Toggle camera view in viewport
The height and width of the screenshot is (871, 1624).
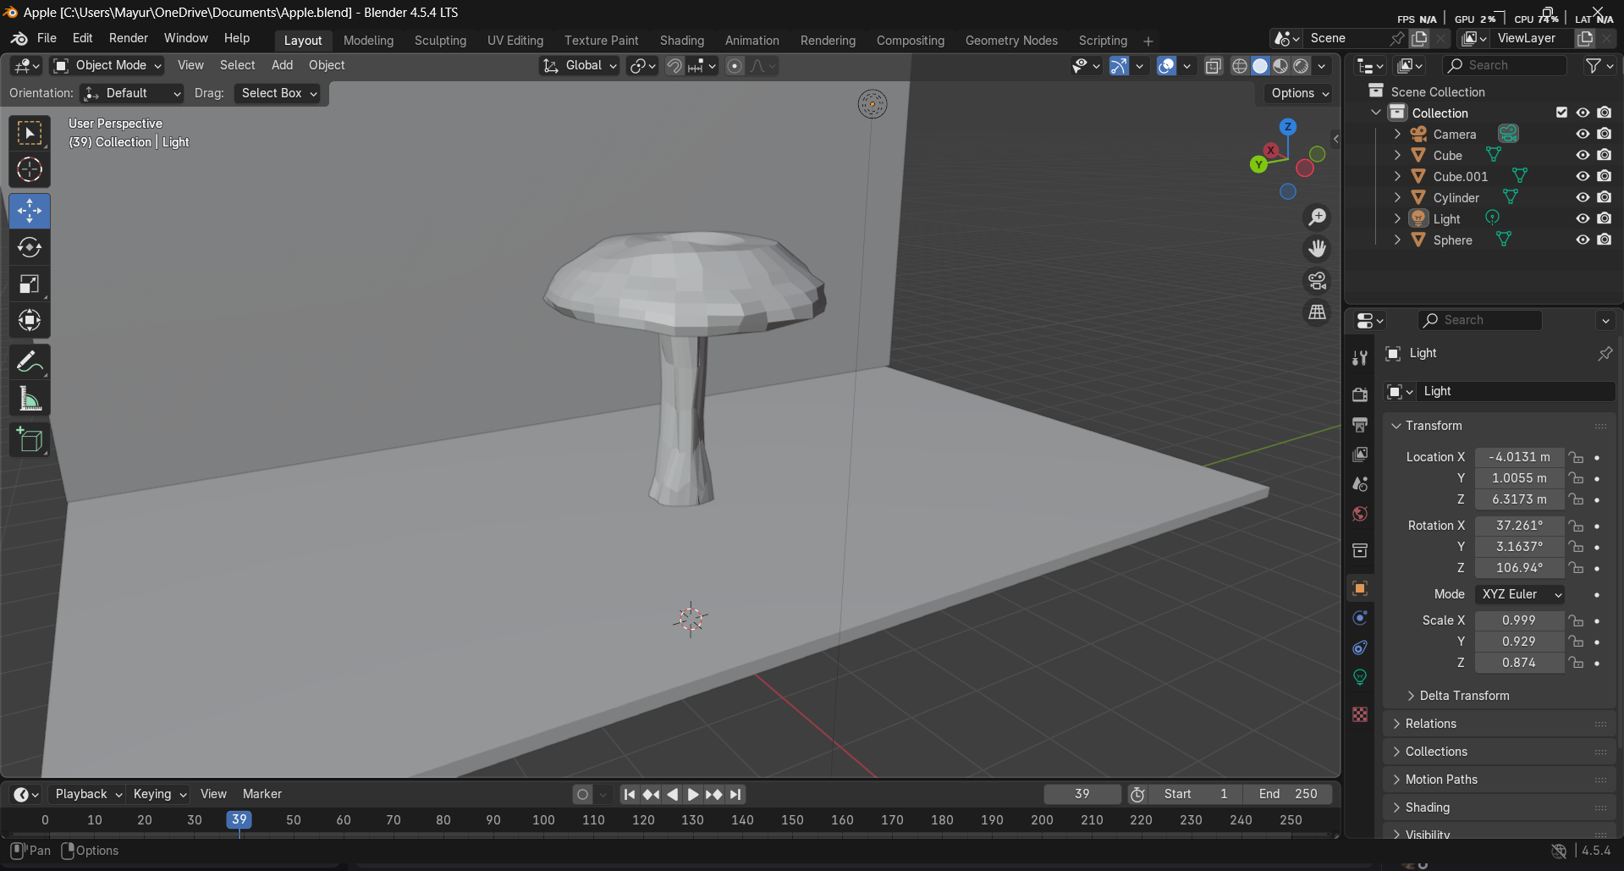click(1317, 281)
